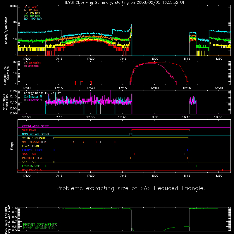Click 18:00 tick under particle rates plot
Viewport: 234px width, 234px height.
point(154,88)
